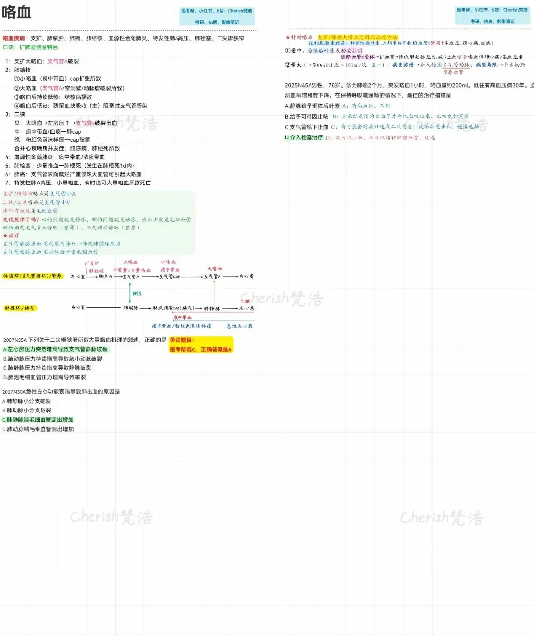Click the line starting '发现规律了吗?'

coord(97,219)
